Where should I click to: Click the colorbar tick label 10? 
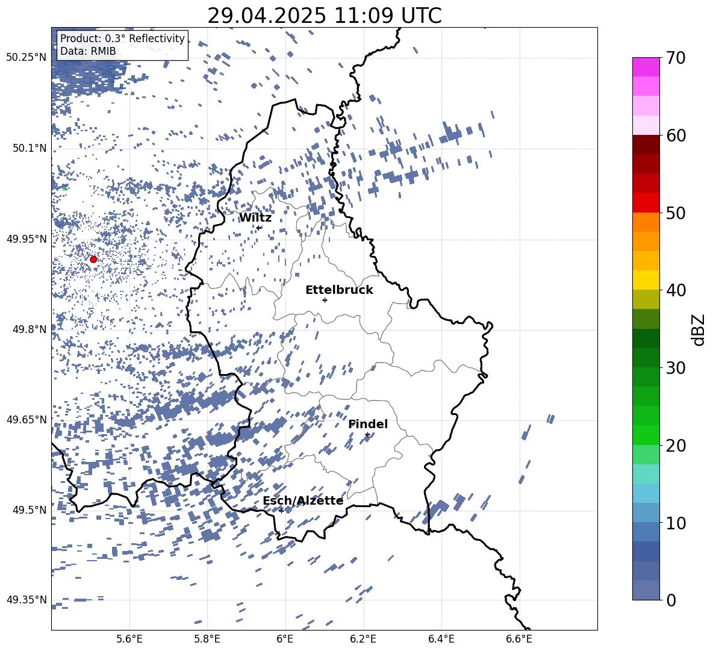point(676,523)
